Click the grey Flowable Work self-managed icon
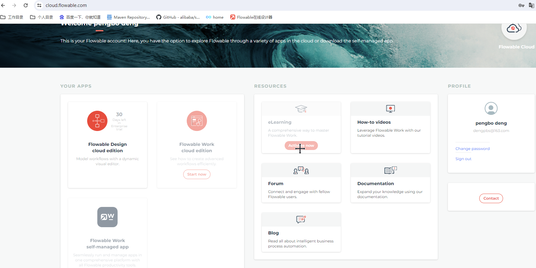Screen dimensions: 536x268 pos(107,217)
